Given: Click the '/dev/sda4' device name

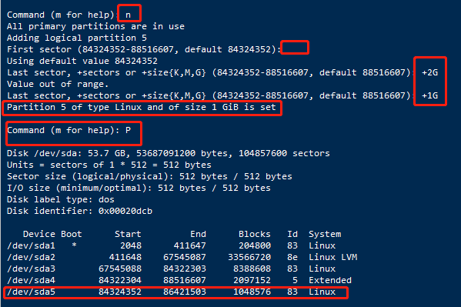Looking at the screenshot, I should (31, 280).
